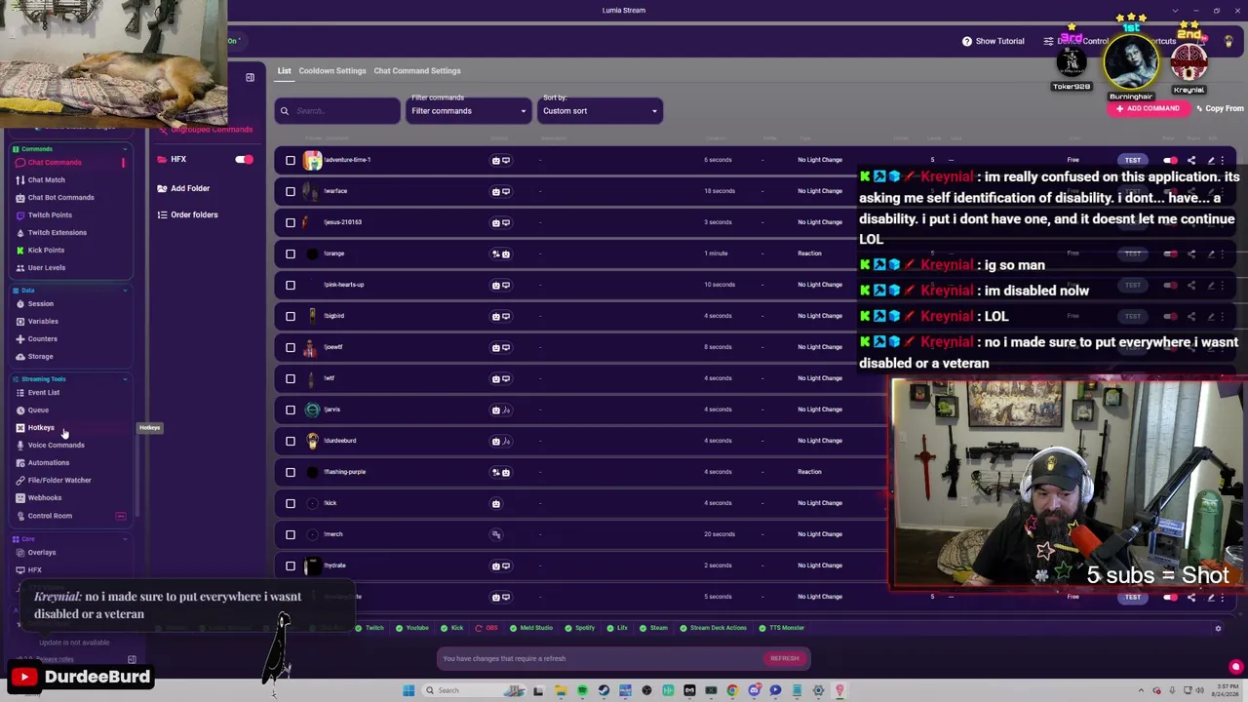This screenshot has width=1248, height=702.
Task: Tick the !pink-hearts-up checkbox
Action: [290, 285]
